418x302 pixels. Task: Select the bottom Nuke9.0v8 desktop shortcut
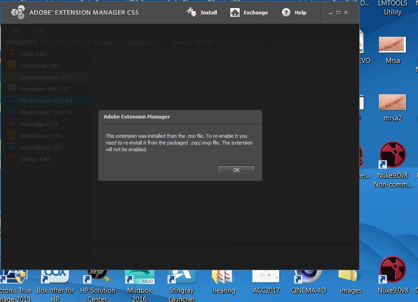(x=393, y=275)
